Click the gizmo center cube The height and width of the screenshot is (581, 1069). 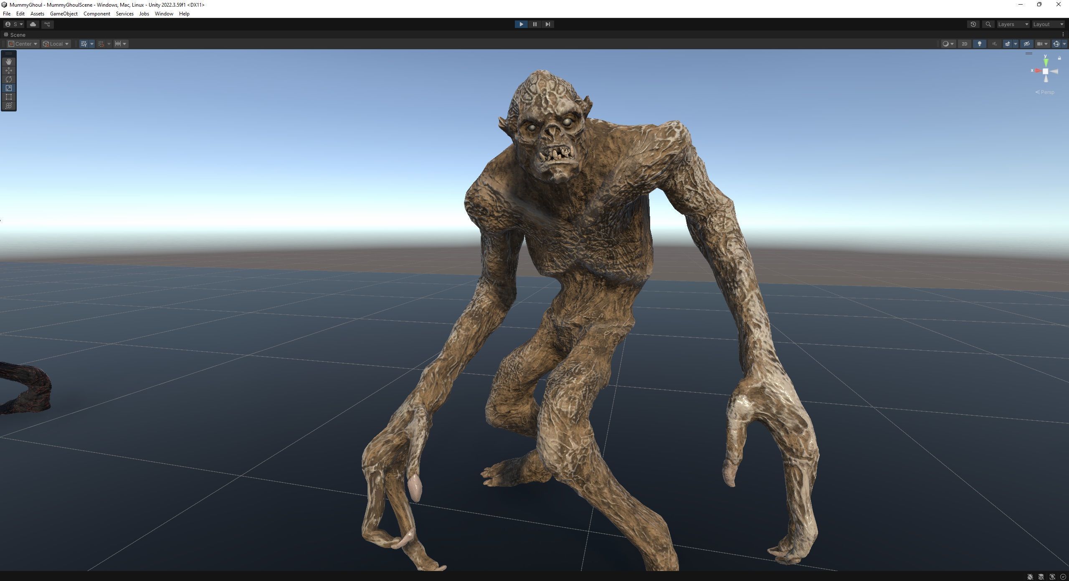point(1045,71)
